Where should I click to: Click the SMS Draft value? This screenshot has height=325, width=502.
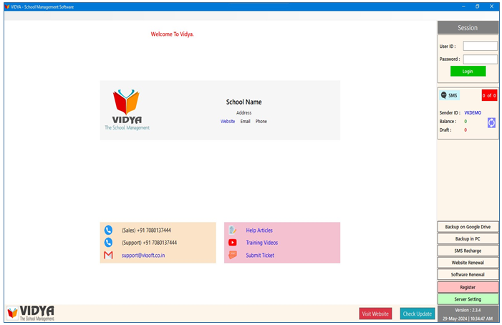pos(465,130)
